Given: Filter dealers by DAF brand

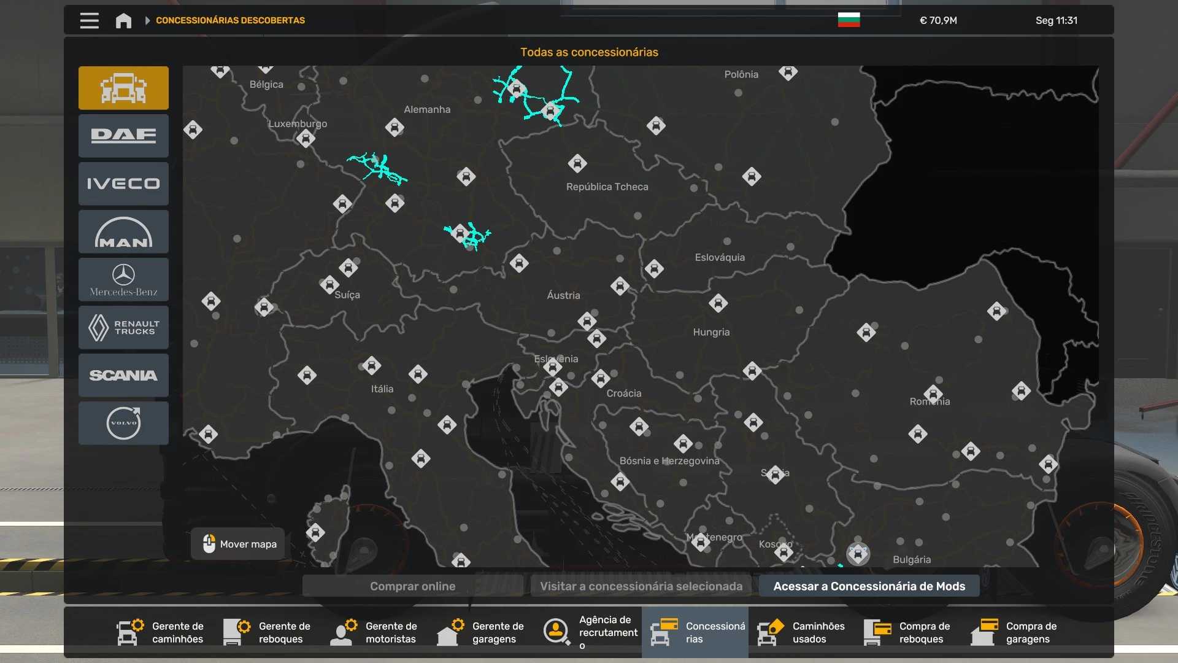Looking at the screenshot, I should (123, 136).
